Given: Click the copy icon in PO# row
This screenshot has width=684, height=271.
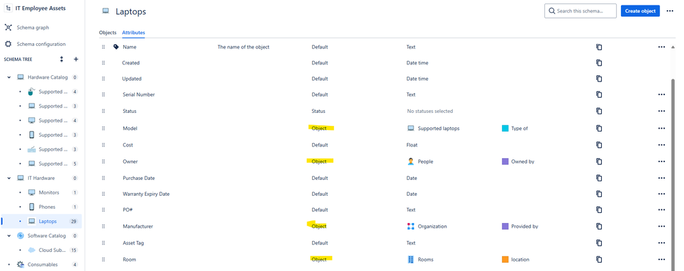Looking at the screenshot, I should tap(599, 209).
